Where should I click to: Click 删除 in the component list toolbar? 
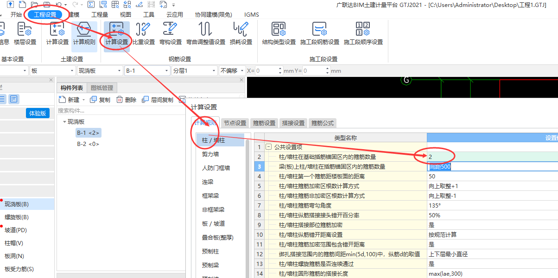pyautogui.click(x=127, y=100)
